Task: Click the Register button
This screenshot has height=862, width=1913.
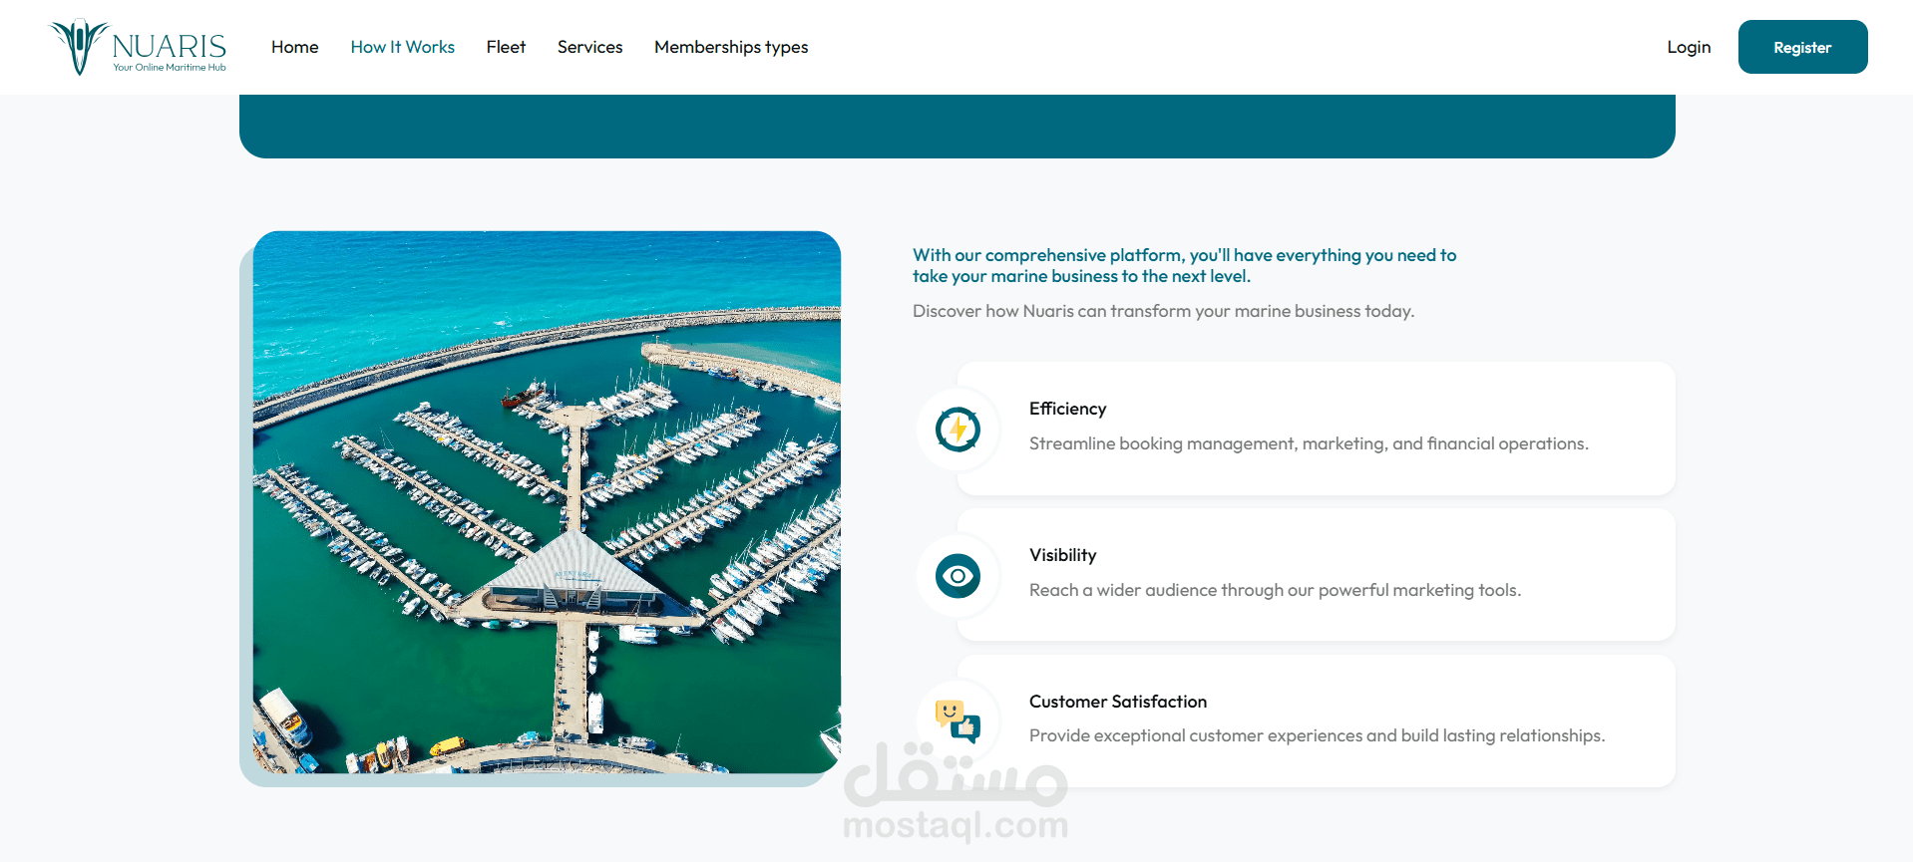Action: click(x=1802, y=47)
